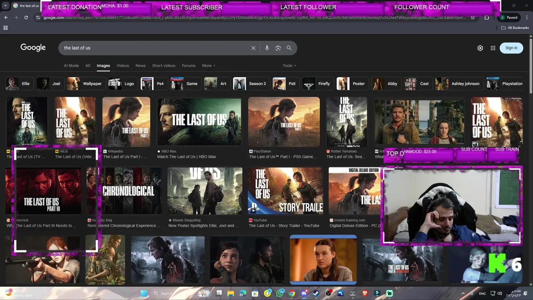The height and width of the screenshot is (300, 533).
Task: Open Bloody Disgusting New Poster link
Action: [x=204, y=225]
